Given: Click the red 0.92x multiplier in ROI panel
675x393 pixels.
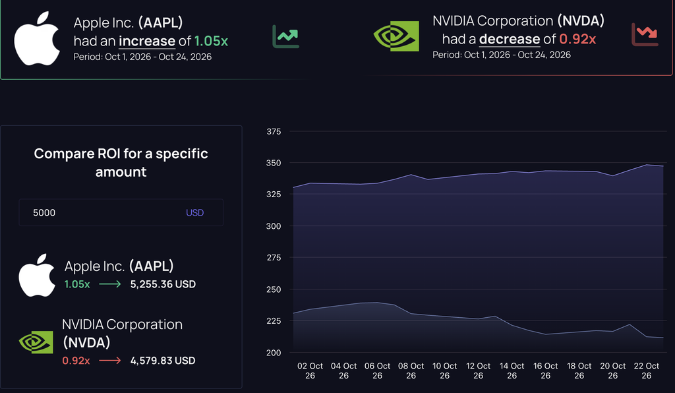Looking at the screenshot, I should pyautogui.click(x=76, y=360).
